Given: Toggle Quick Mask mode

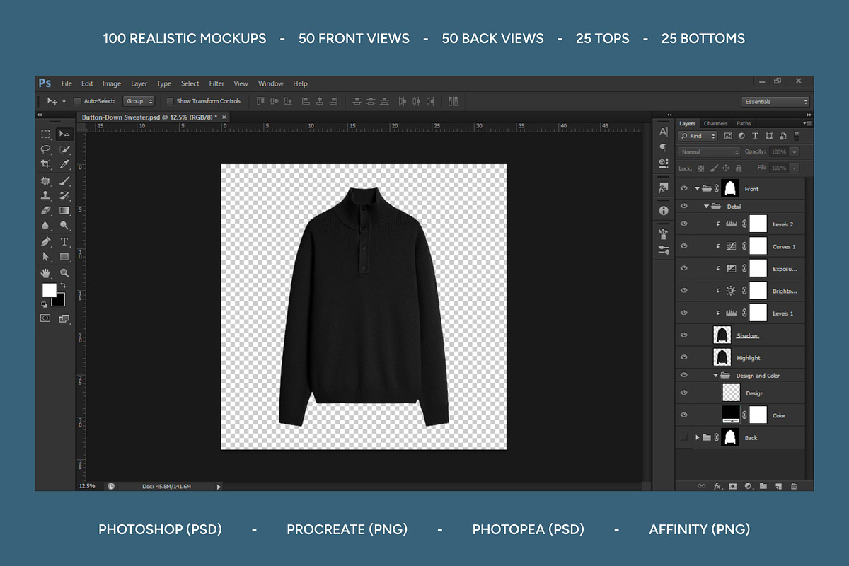Looking at the screenshot, I should (x=45, y=318).
